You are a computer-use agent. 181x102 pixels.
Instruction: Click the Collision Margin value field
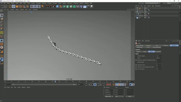[x=159, y=56]
